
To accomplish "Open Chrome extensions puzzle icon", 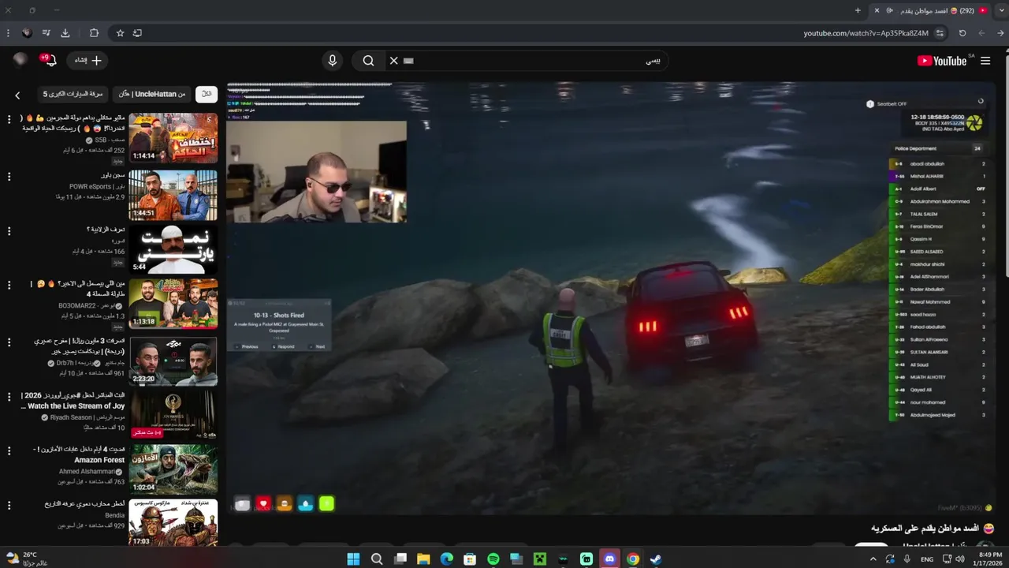I will tap(94, 33).
